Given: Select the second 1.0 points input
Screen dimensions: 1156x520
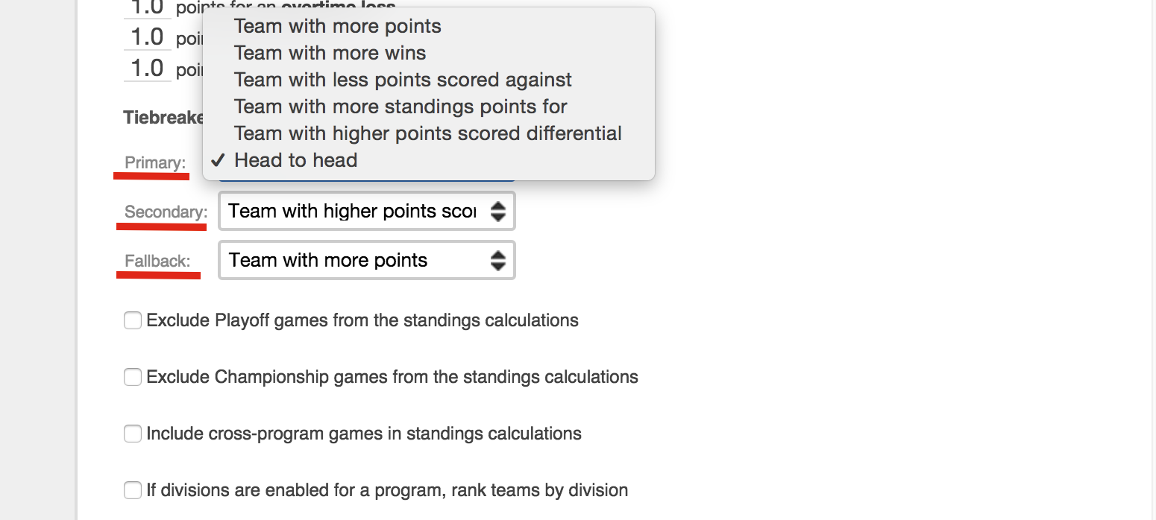Looking at the screenshot, I should (x=146, y=36).
